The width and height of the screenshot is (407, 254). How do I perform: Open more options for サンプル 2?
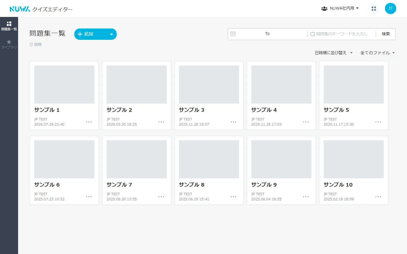click(x=161, y=122)
